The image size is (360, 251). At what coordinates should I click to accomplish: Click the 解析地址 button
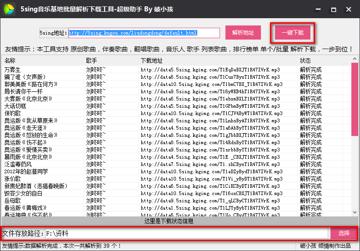[243, 33]
